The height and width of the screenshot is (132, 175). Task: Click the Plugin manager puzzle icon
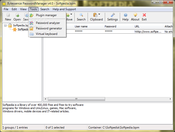tap(32, 15)
